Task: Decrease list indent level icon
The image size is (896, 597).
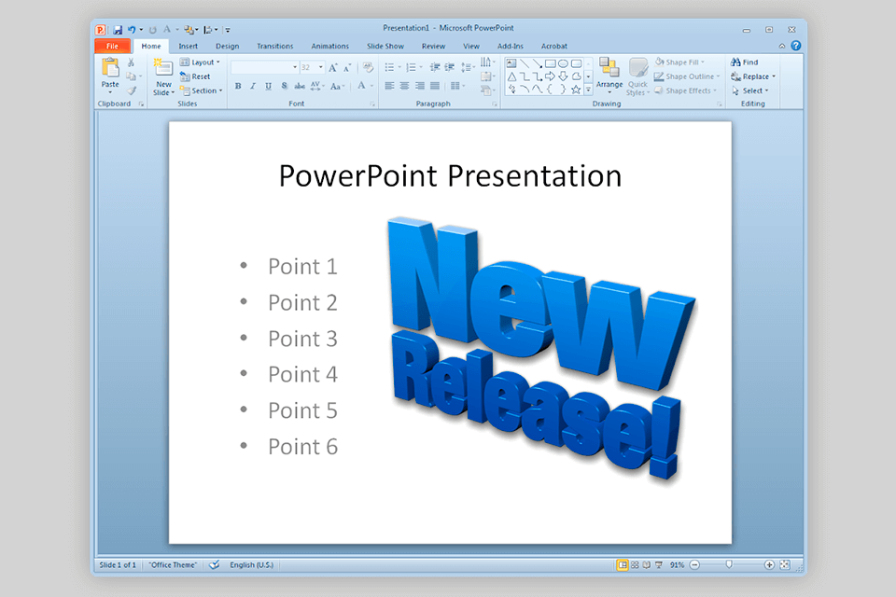Action: pyautogui.click(x=435, y=67)
